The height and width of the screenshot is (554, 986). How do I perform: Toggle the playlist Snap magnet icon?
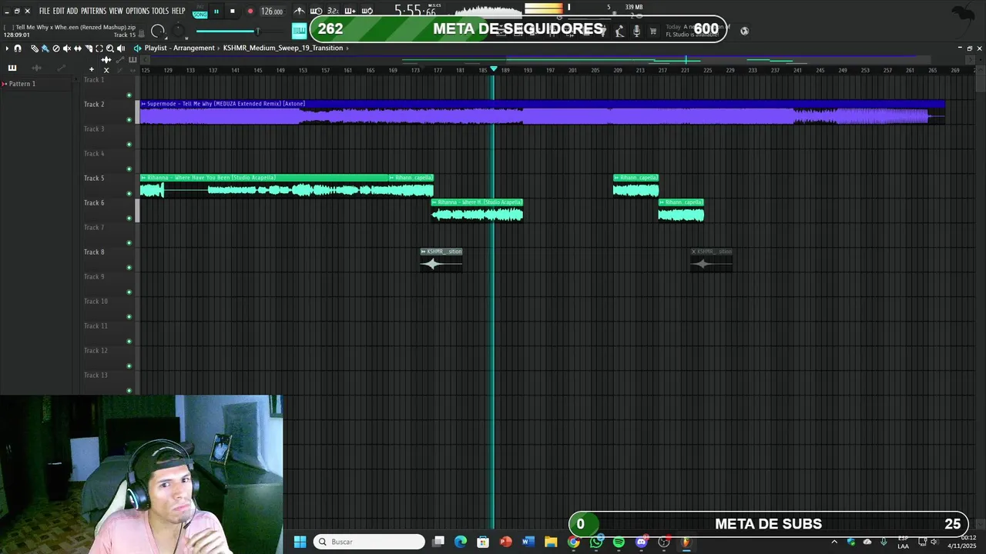pyautogui.click(x=18, y=48)
